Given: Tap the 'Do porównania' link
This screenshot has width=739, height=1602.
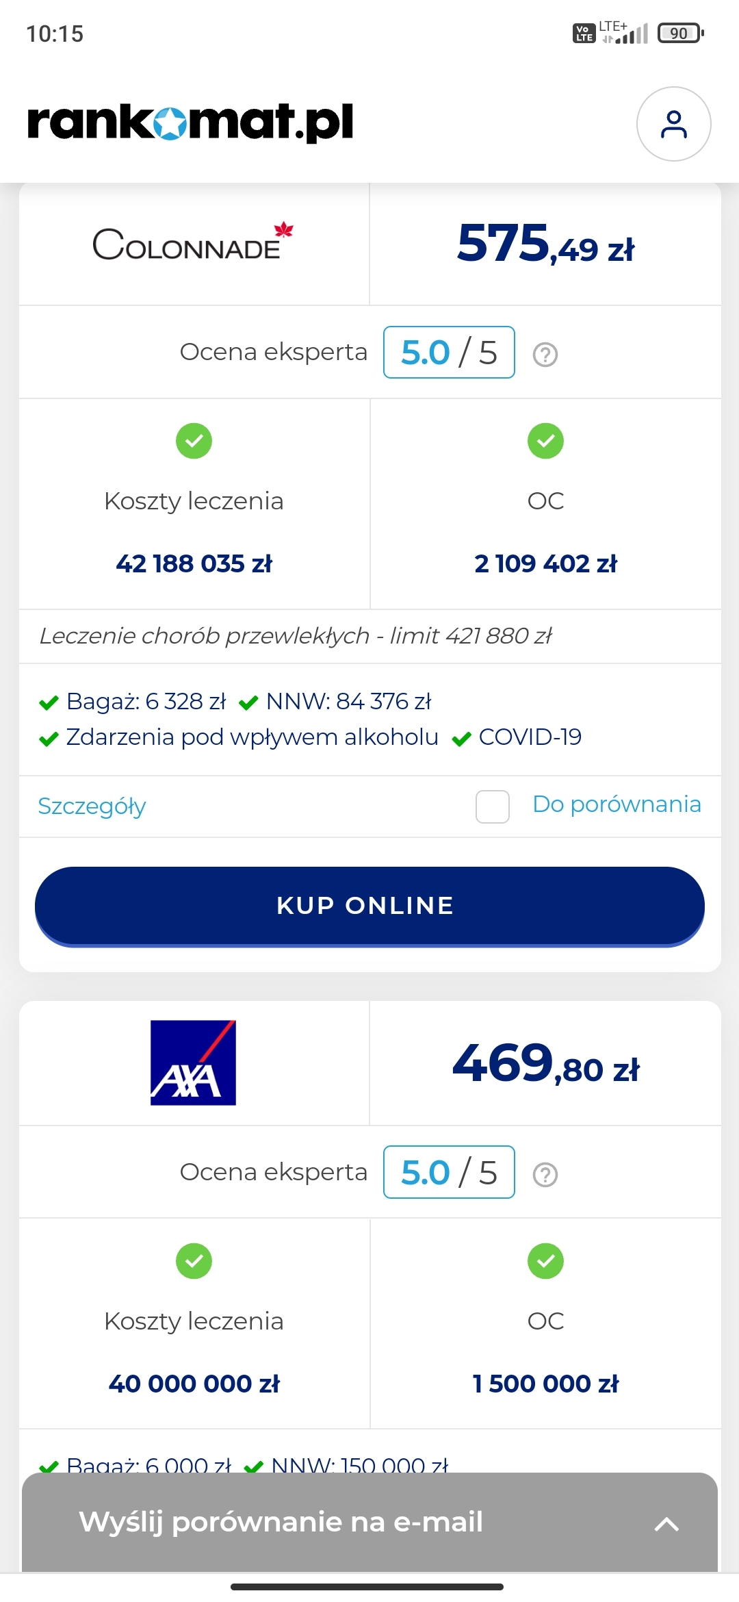Looking at the screenshot, I should click(x=617, y=804).
